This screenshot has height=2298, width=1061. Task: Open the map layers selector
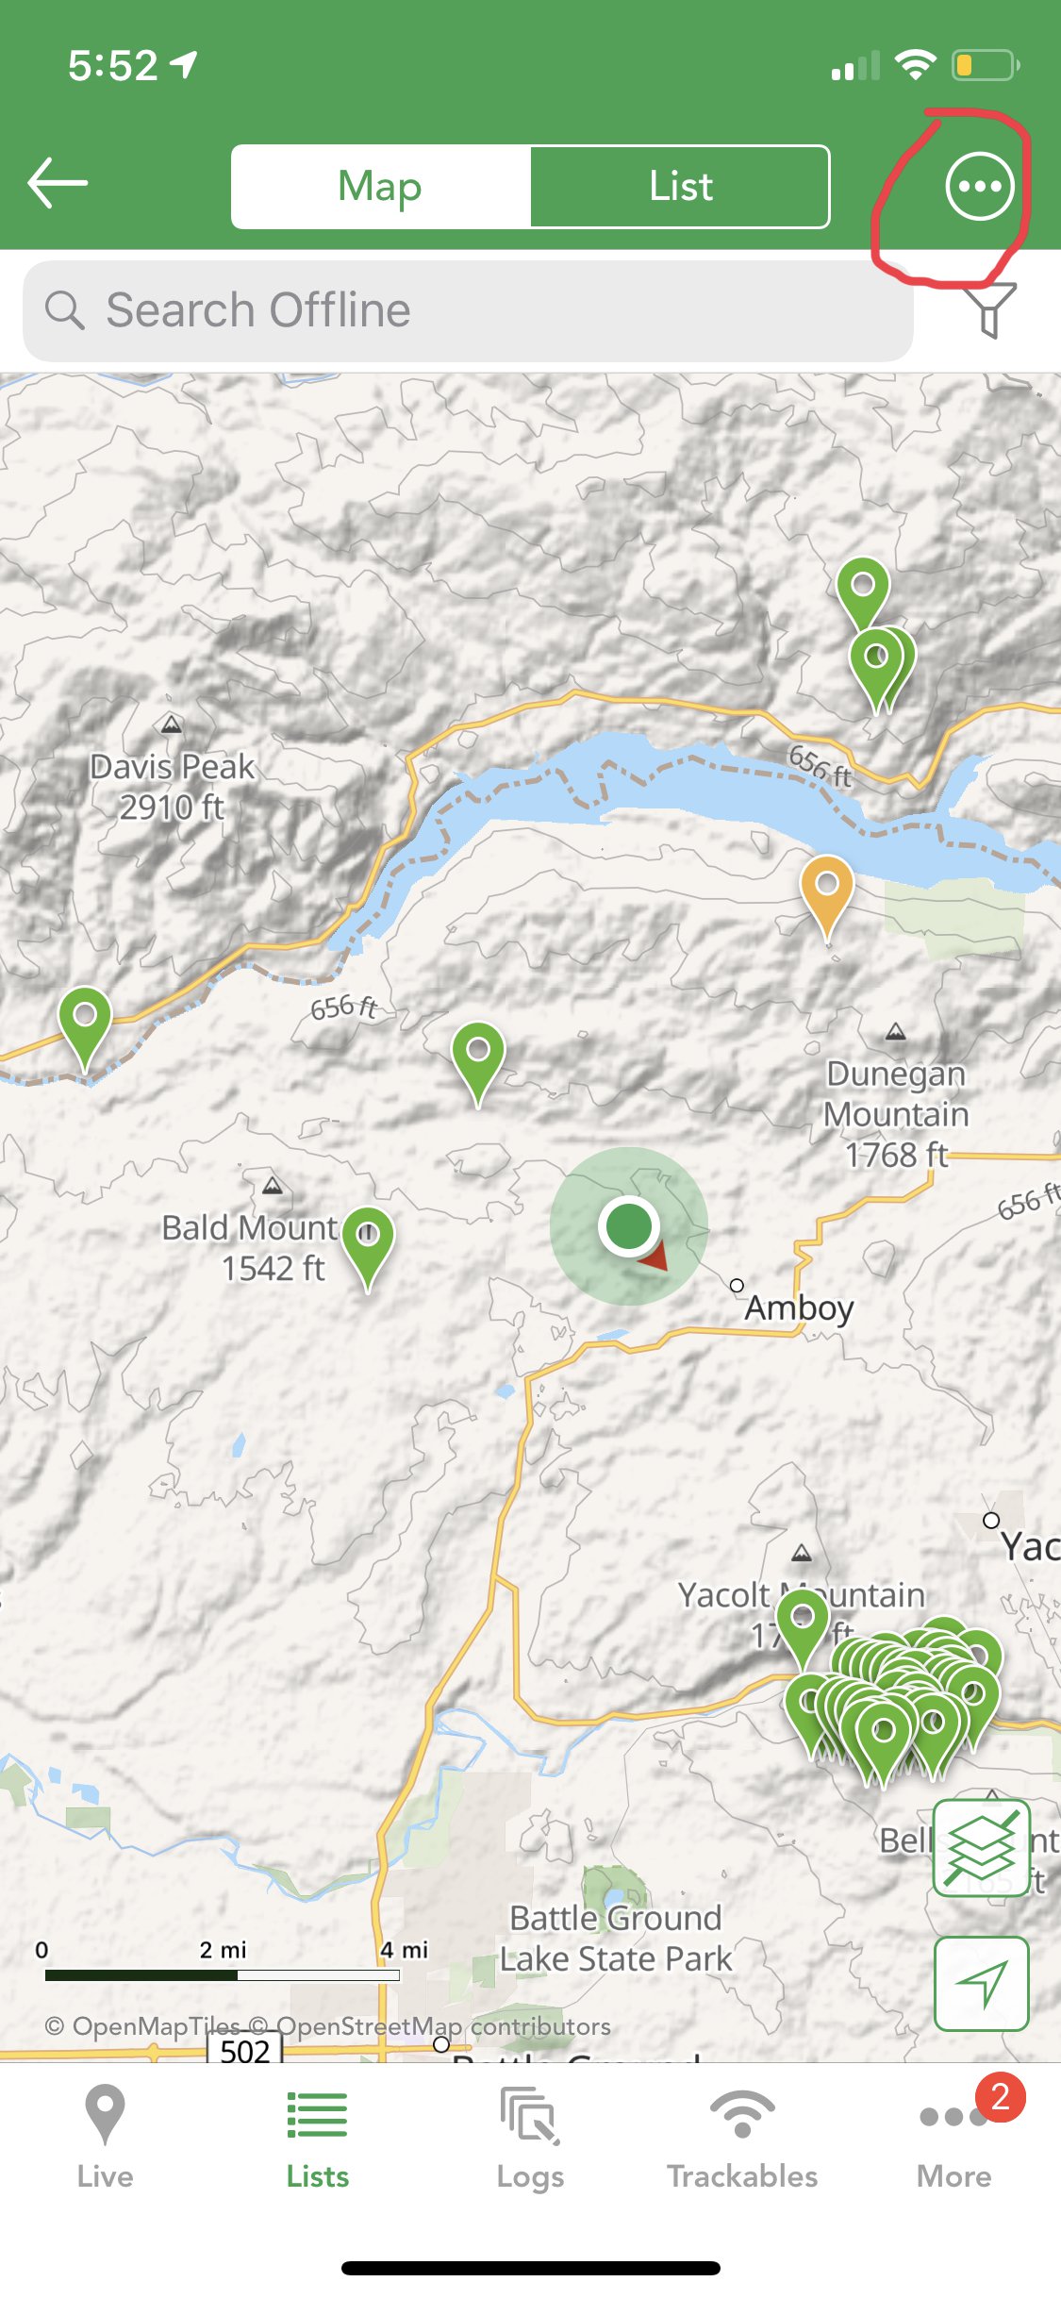pyautogui.click(x=981, y=1847)
